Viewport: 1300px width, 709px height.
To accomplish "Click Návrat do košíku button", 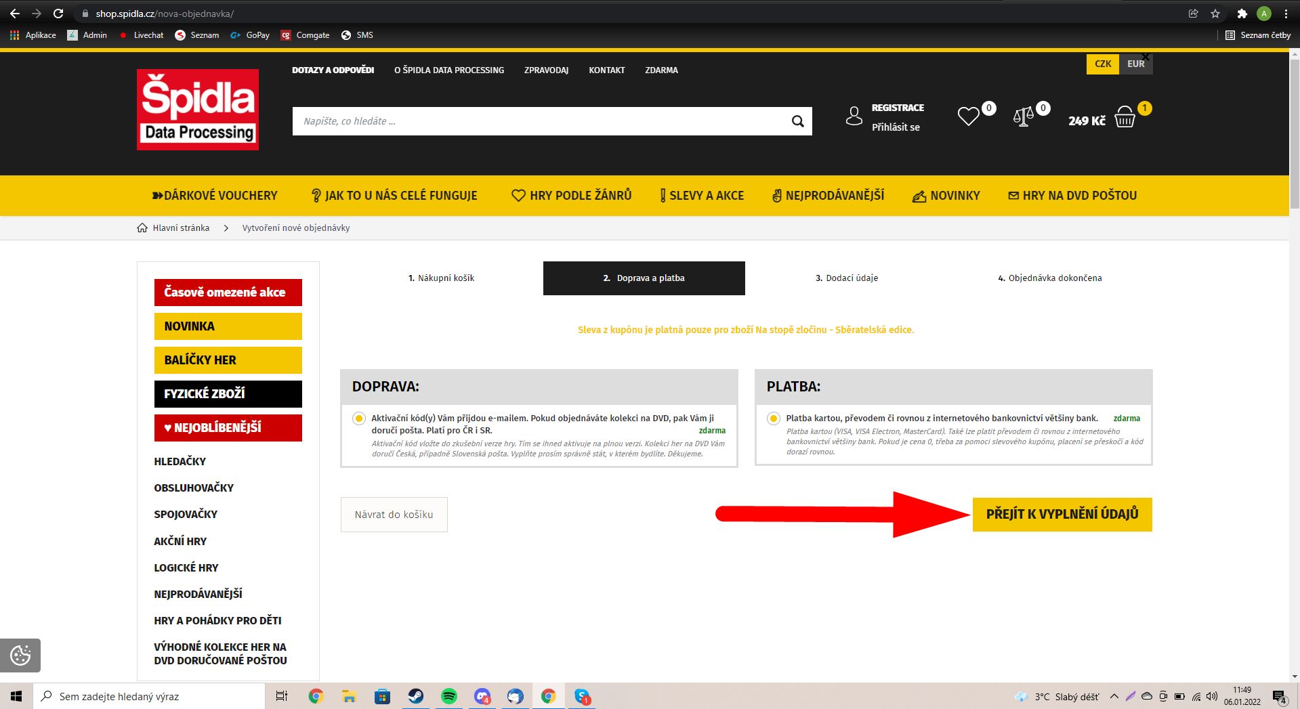I will click(x=394, y=515).
